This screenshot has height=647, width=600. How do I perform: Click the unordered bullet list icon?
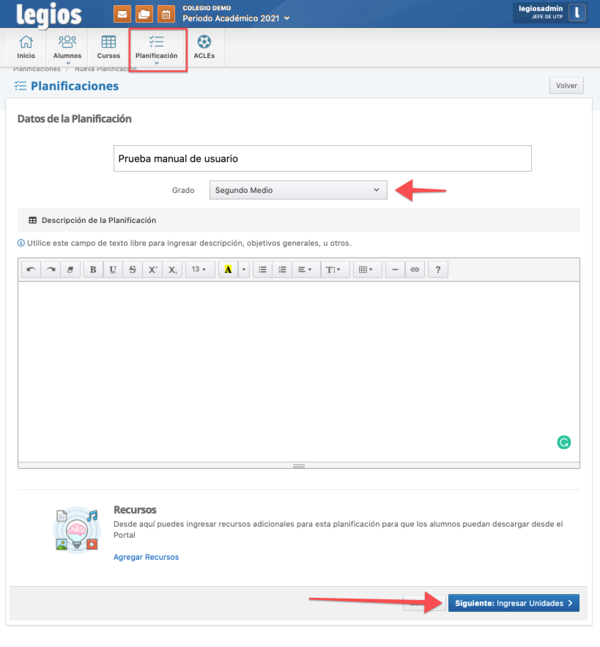[263, 270]
